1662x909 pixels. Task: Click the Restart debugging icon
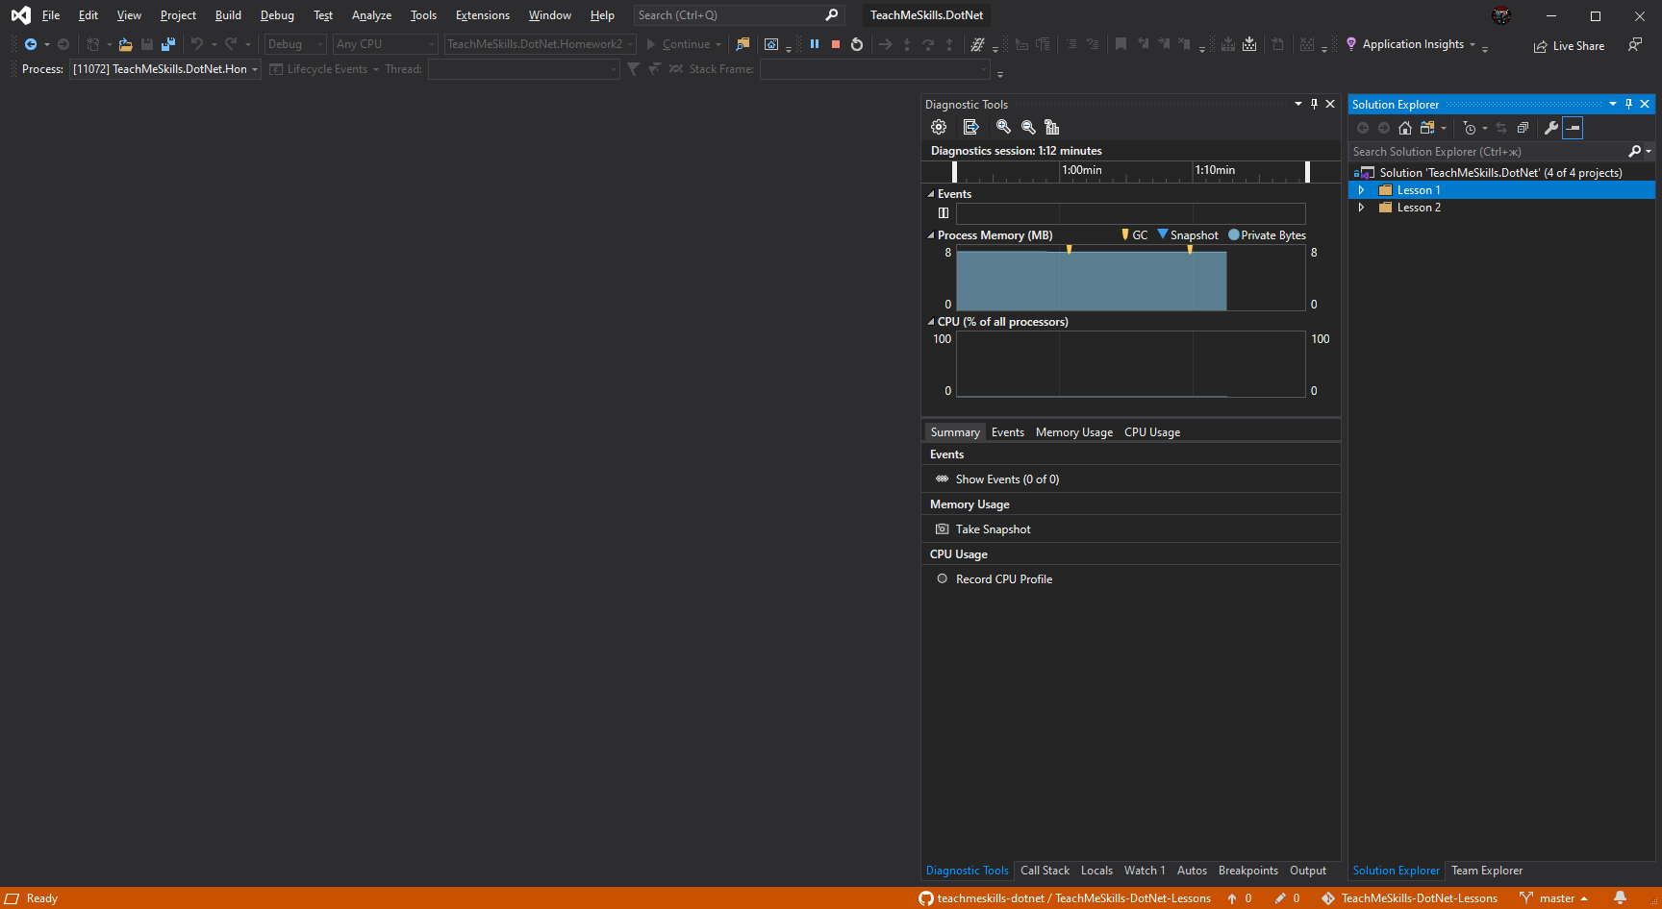857,44
